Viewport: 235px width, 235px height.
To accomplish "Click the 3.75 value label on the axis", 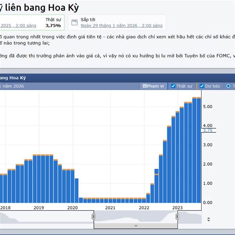I will tap(208, 130).
